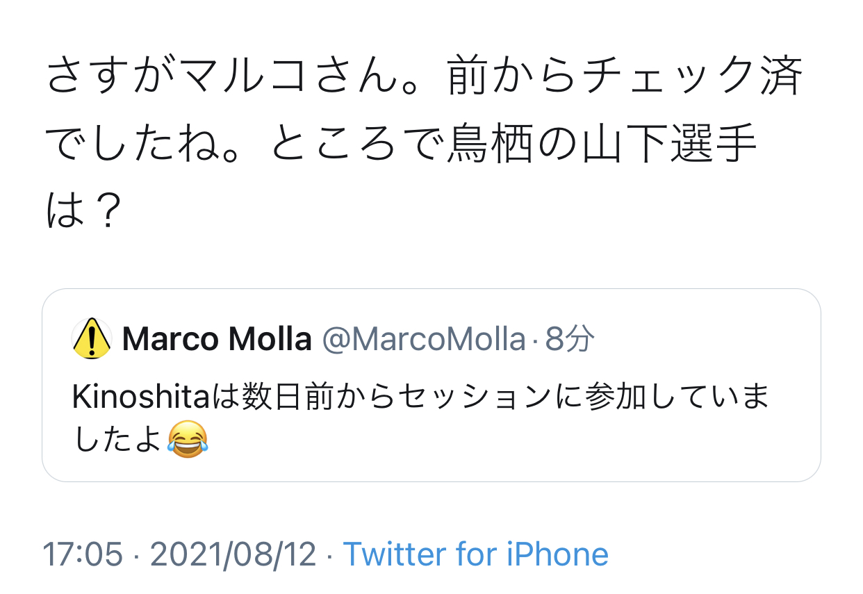Open Marco Molla's profile via display name
863x594 pixels.
(x=217, y=340)
